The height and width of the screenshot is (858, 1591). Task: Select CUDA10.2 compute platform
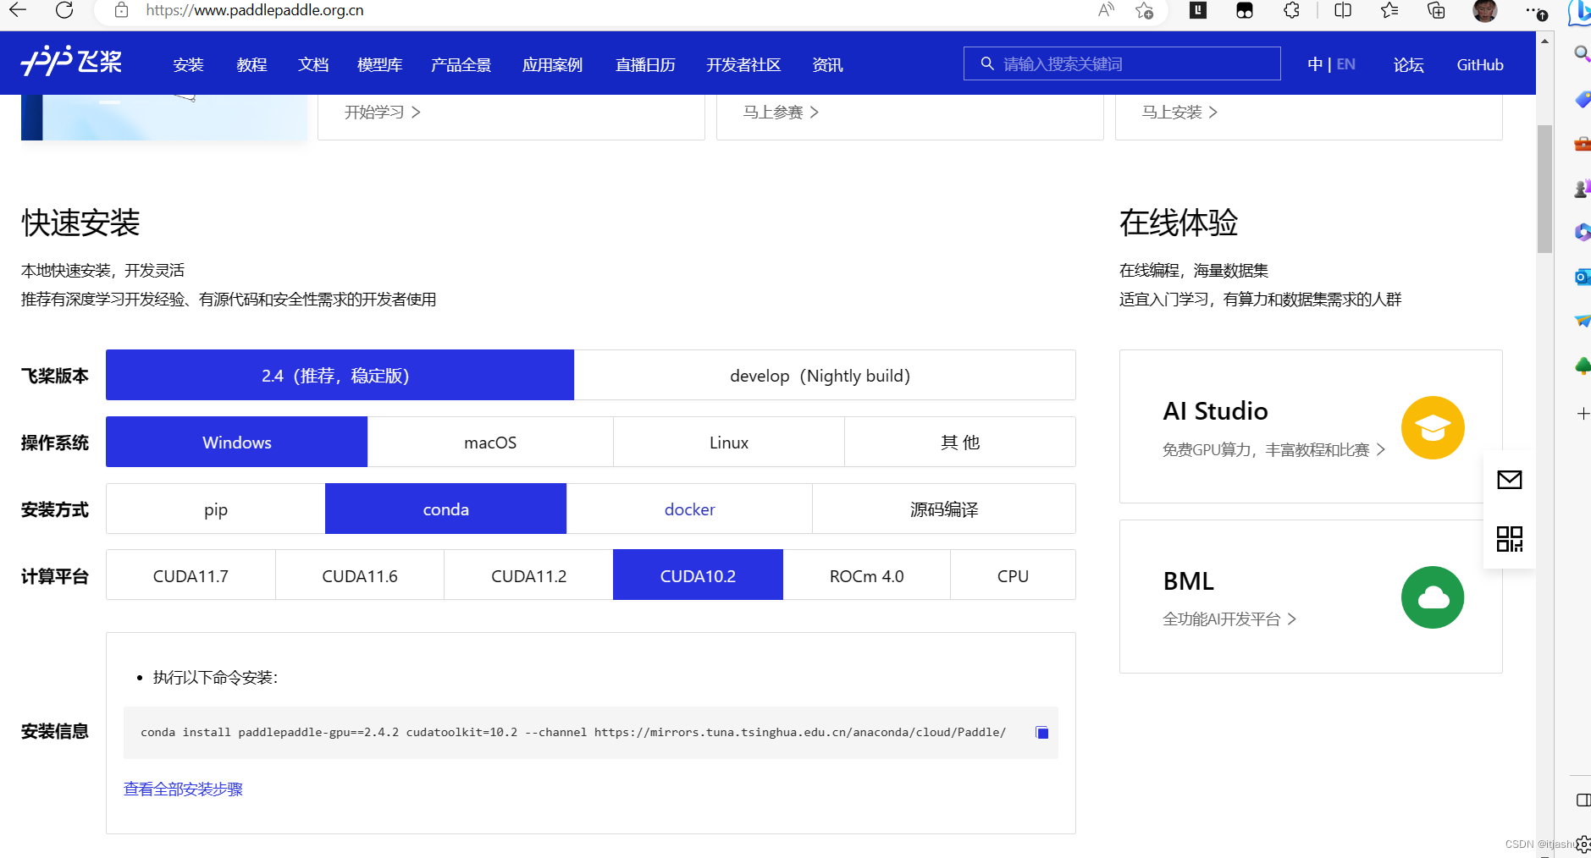pos(698,575)
